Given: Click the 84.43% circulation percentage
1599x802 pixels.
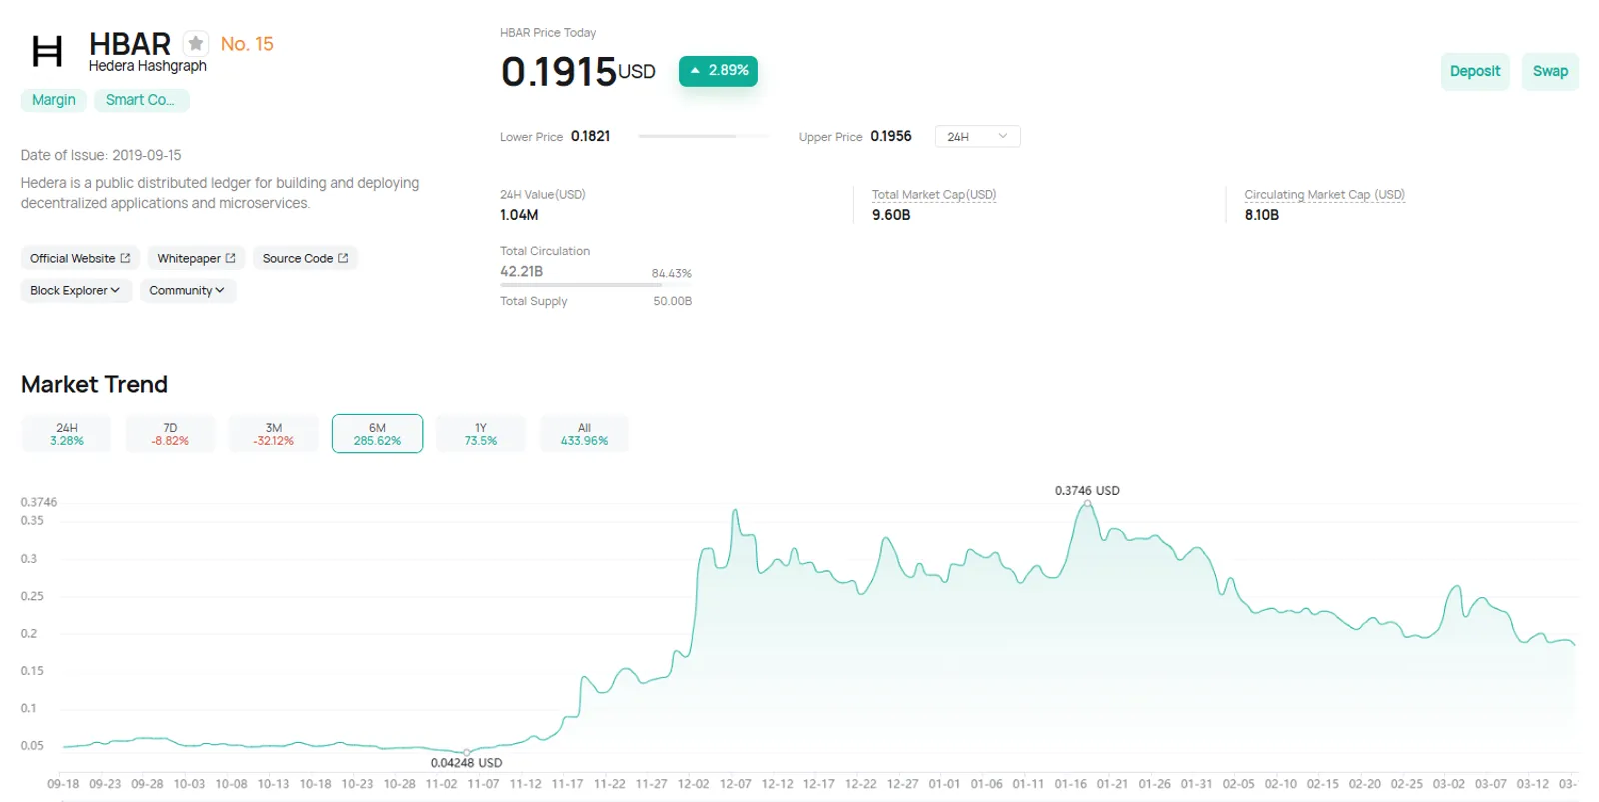Looking at the screenshot, I should pyautogui.click(x=671, y=273).
